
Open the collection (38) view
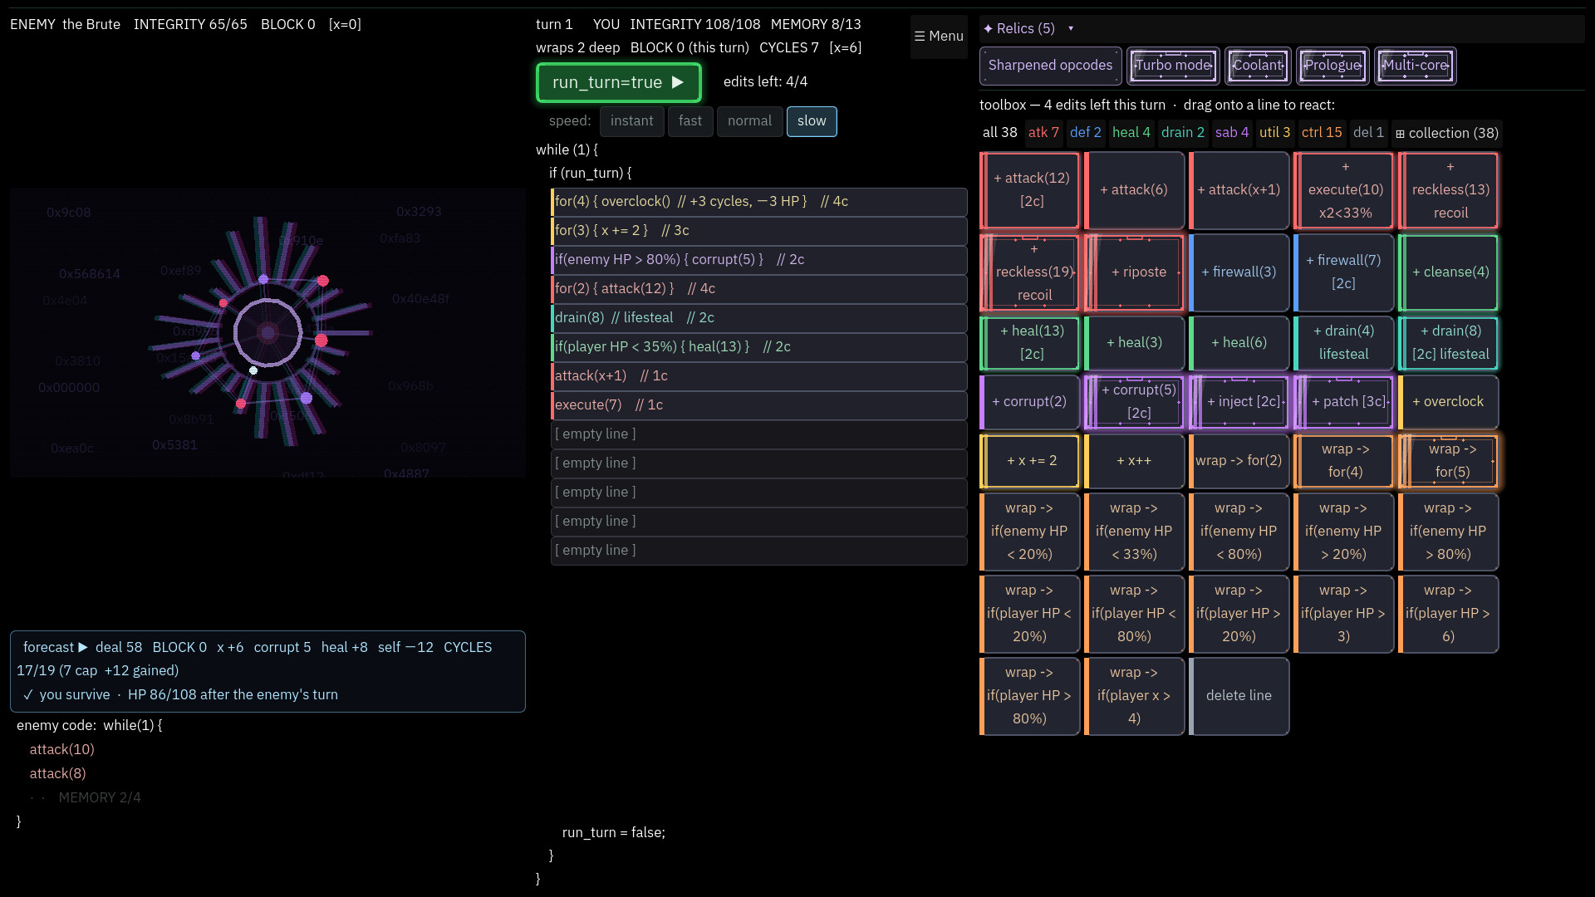point(1447,134)
